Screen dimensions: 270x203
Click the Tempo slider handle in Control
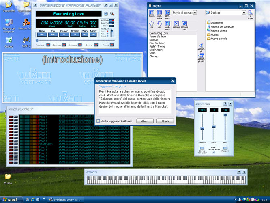click(202, 128)
